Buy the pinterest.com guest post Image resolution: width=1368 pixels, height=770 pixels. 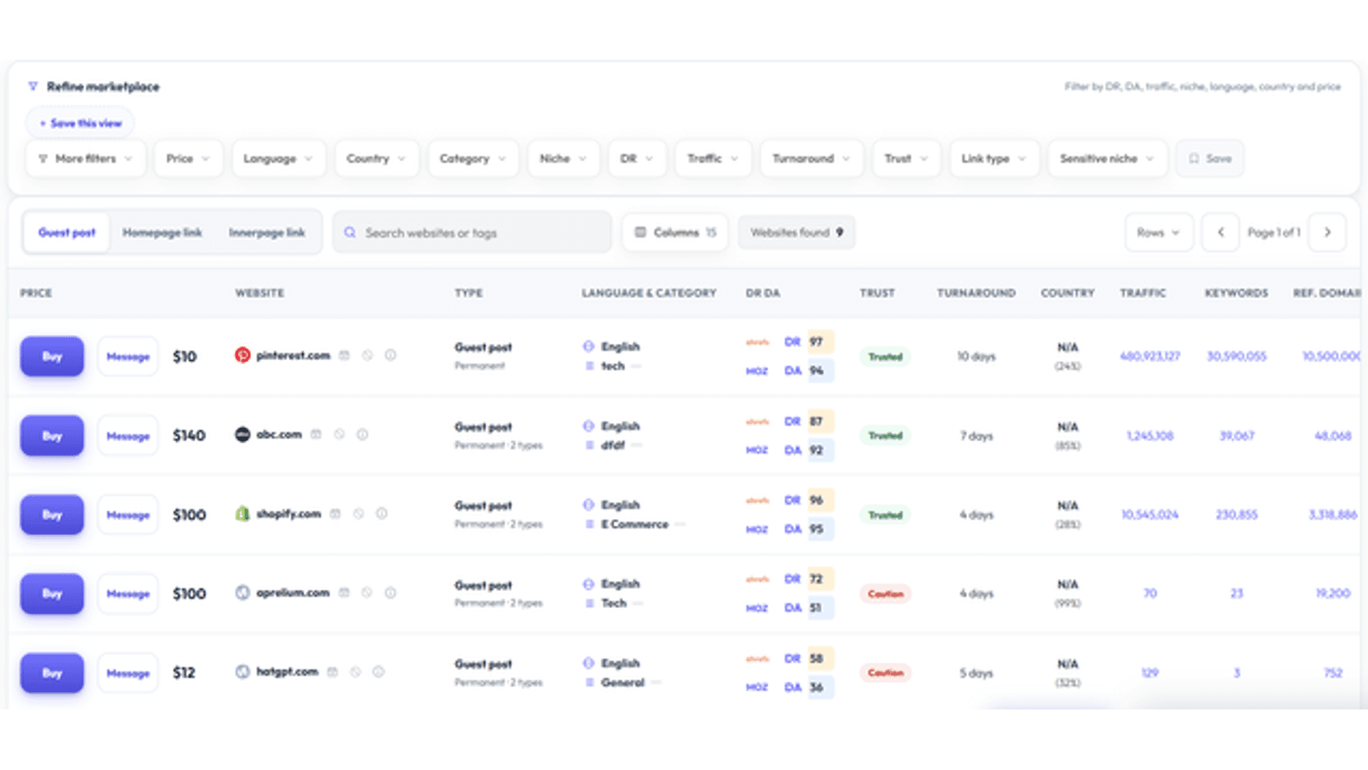click(52, 356)
